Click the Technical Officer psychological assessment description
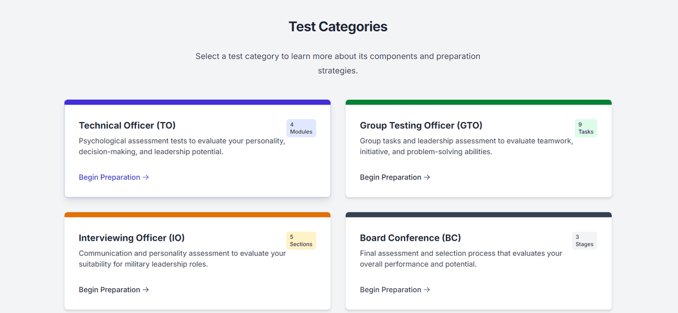This screenshot has height=313, width=678. 182,146
